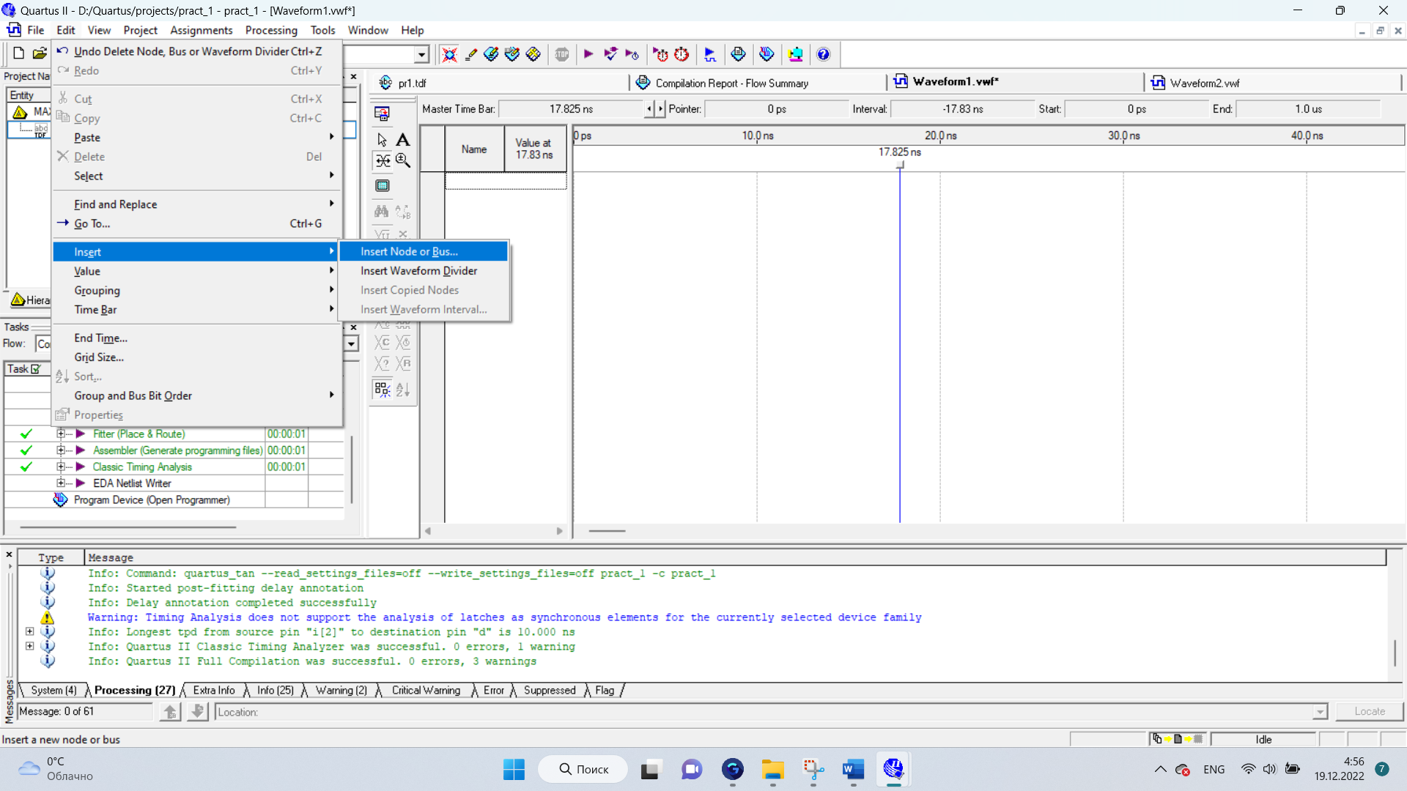Click the previous message up arrow button

coord(170,711)
